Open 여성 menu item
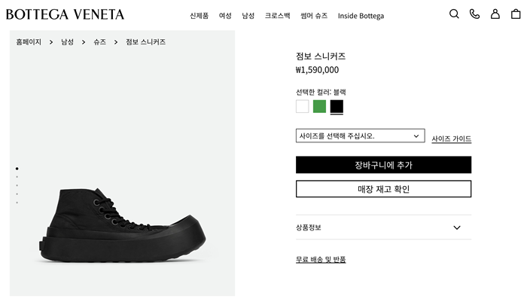527x302 pixels. 225,16
